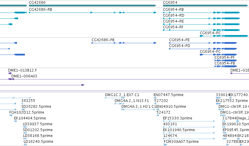This screenshot has width=249, height=146.
Task: Select the CG42686 gene bar
Action: tap(92, 6)
